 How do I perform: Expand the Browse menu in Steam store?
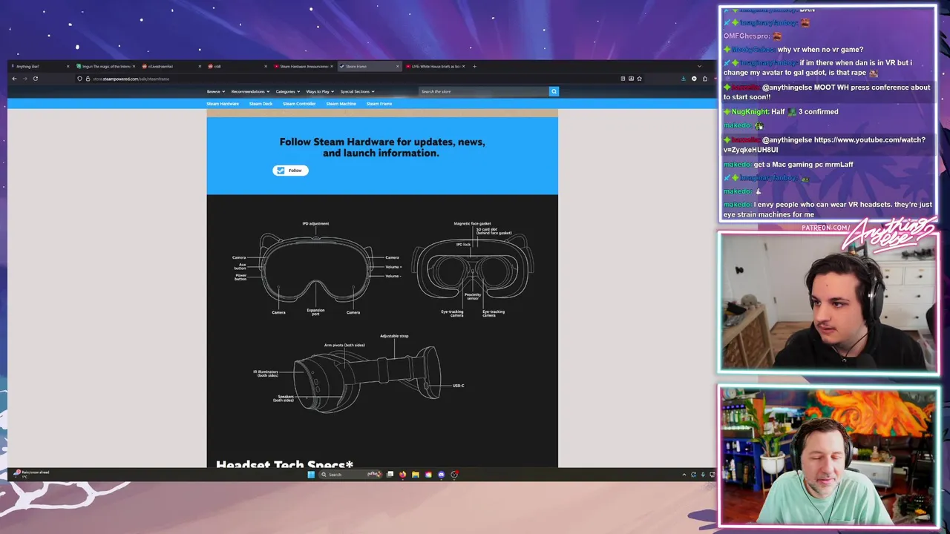pyautogui.click(x=215, y=91)
